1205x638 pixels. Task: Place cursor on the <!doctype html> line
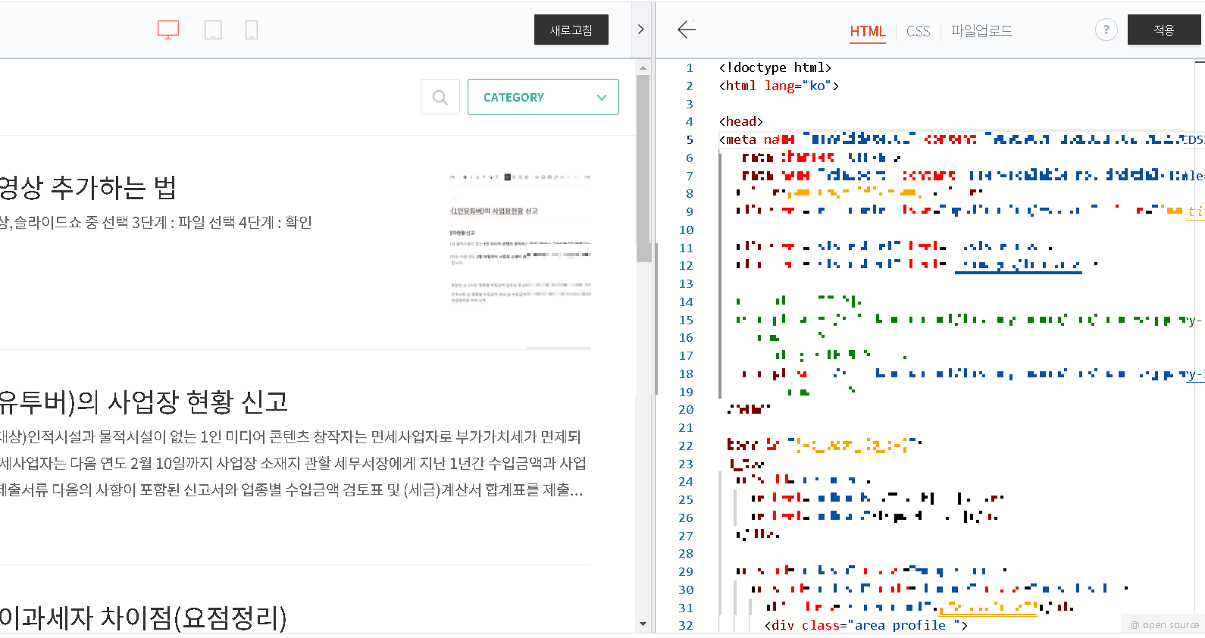coord(775,68)
